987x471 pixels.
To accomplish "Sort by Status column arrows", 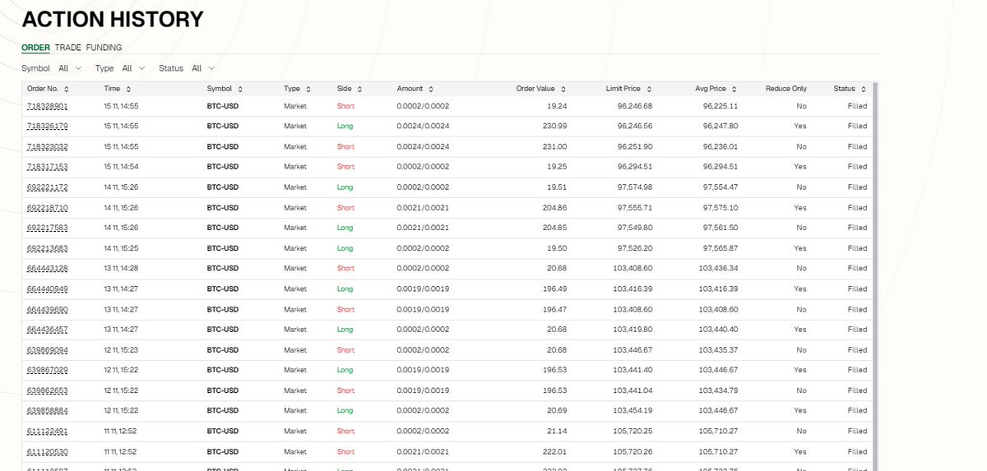I will pyautogui.click(x=864, y=89).
